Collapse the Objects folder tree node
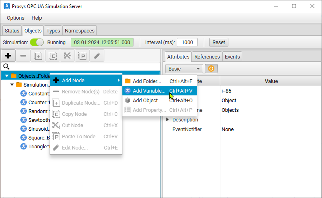322x198 pixels. point(7,76)
